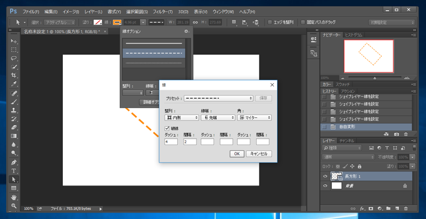Open the 角 マイター dropdown
Viewport: 426px width, 219px height.
tap(255, 118)
